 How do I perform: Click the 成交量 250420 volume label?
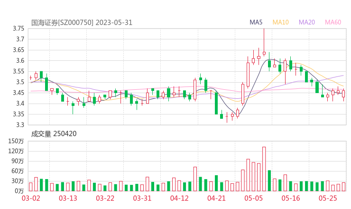[x=54, y=134]
